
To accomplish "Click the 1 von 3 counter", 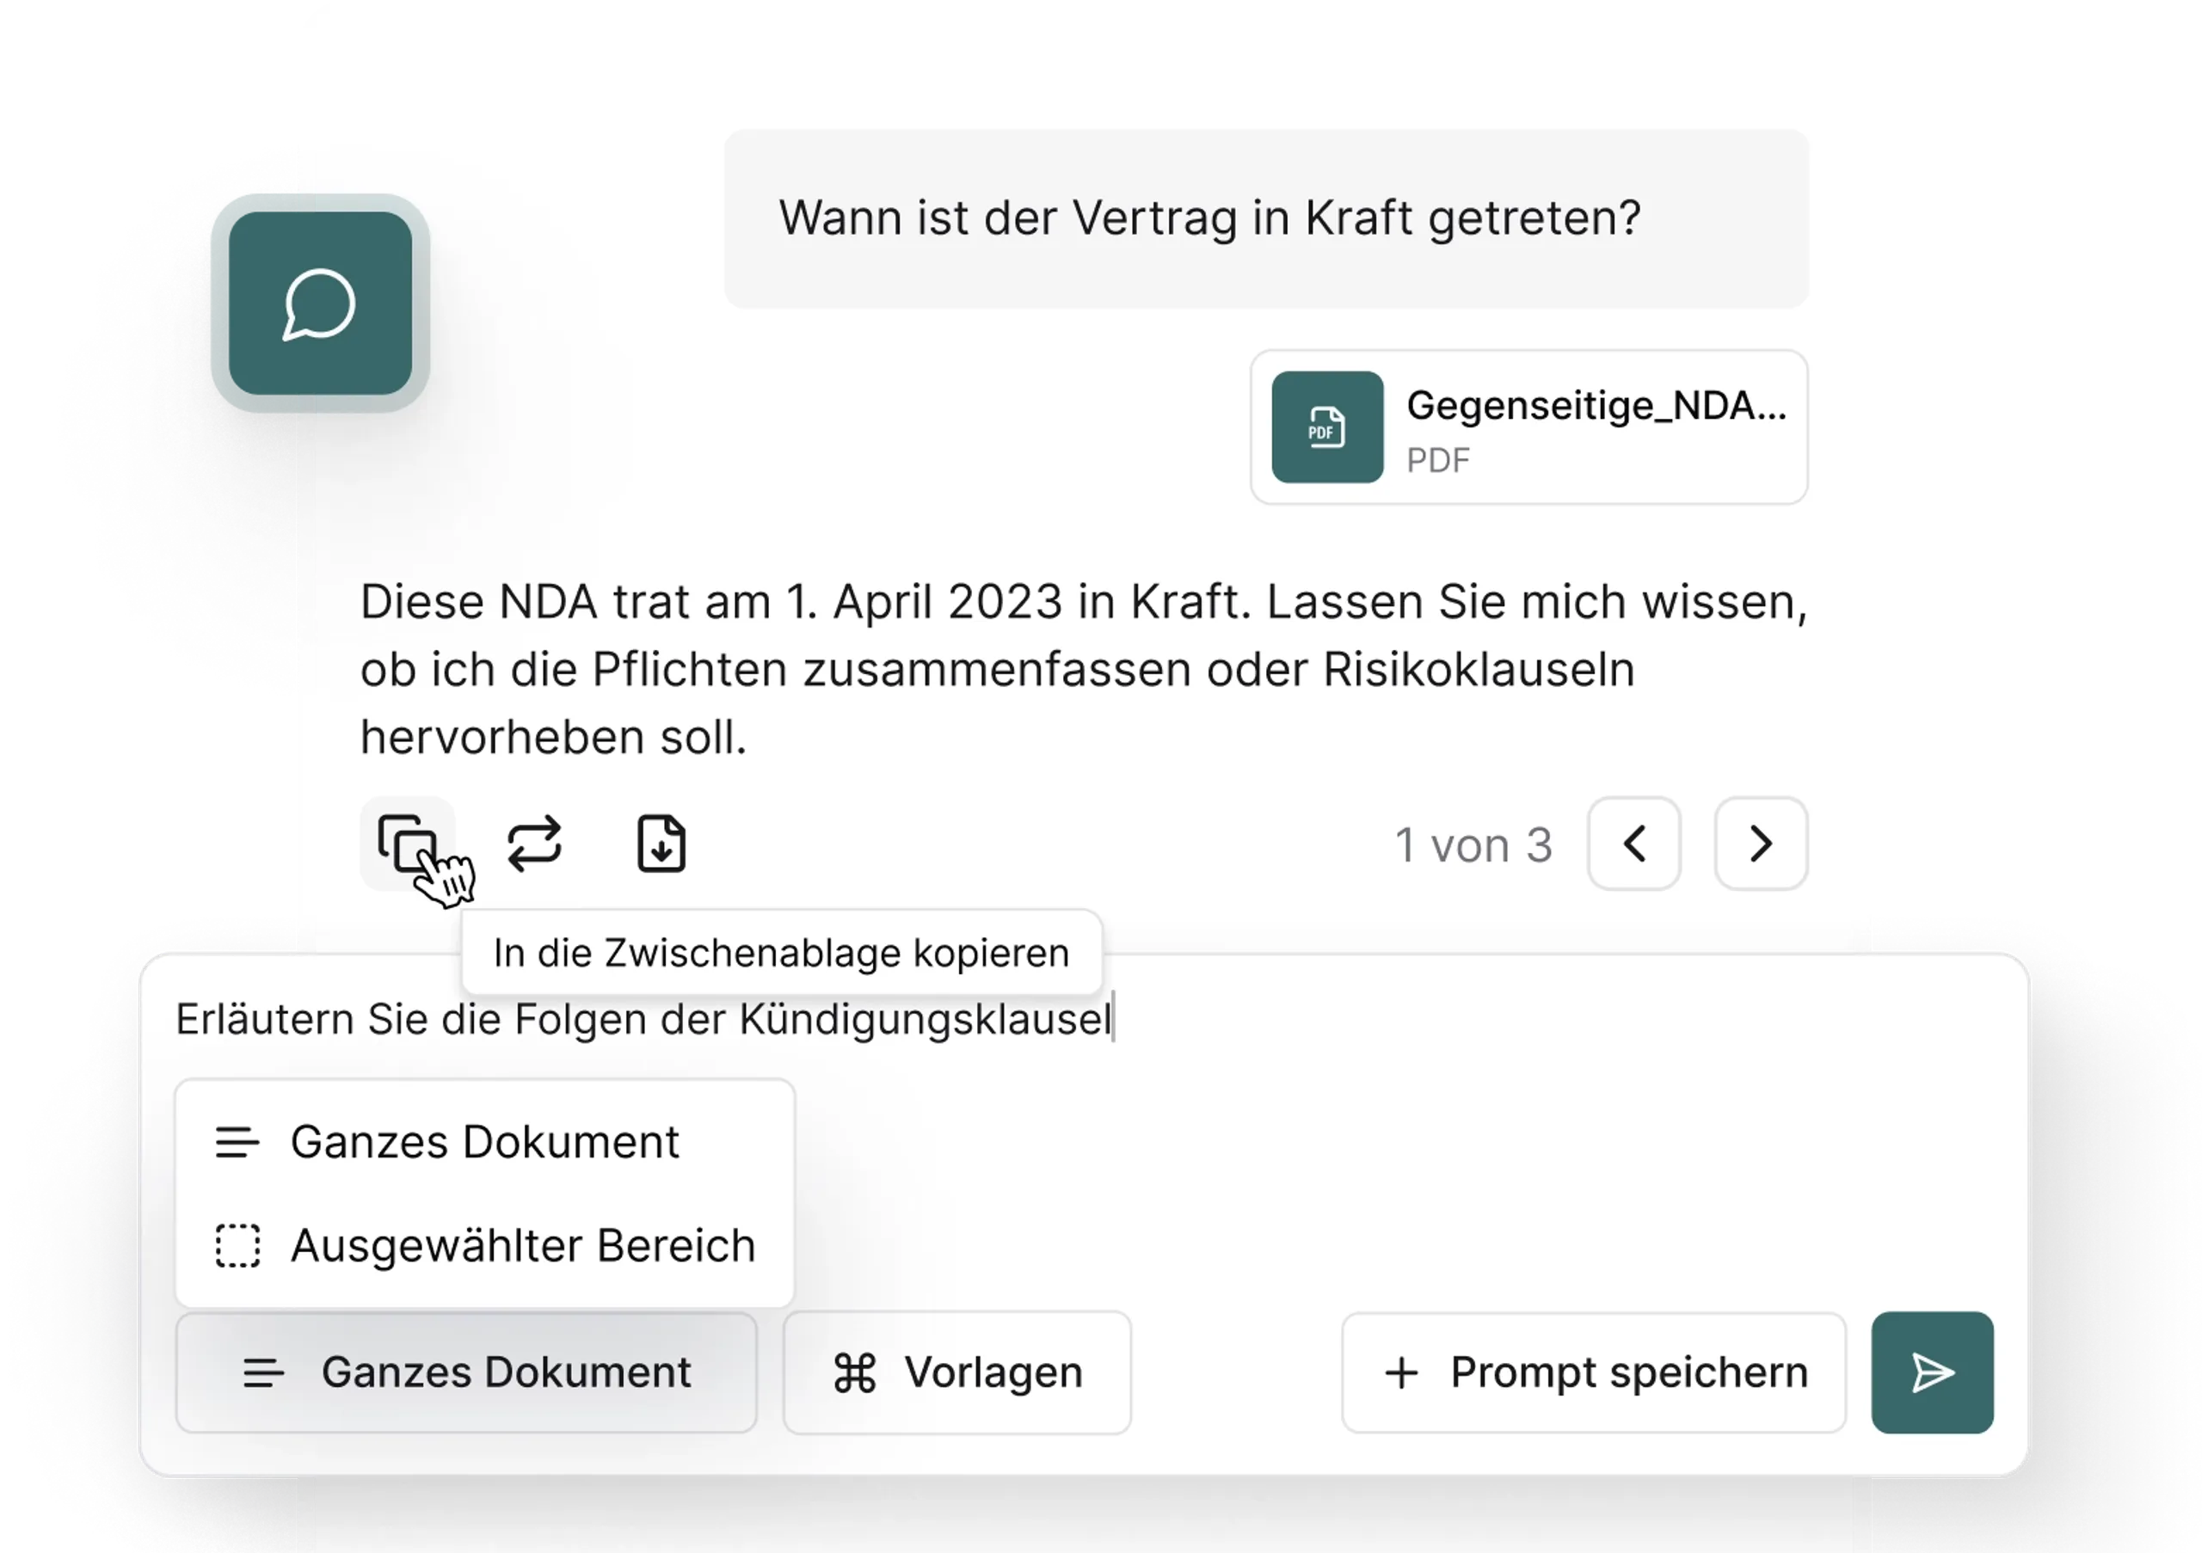I will point(1473,845).
